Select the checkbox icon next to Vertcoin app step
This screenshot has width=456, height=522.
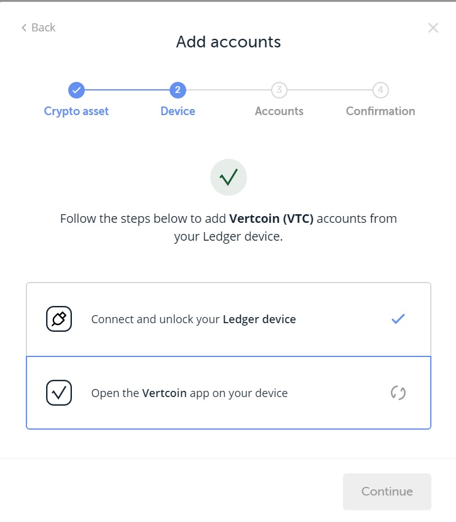pyautogui.click(x=58, y=393)
